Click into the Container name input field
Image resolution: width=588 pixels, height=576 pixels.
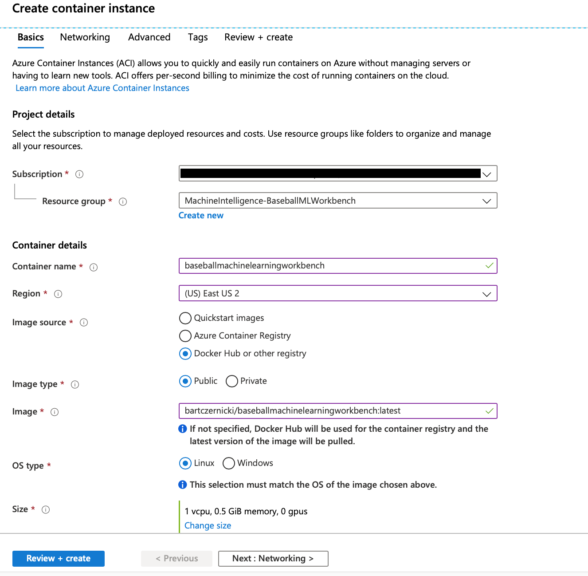point(338,266)
